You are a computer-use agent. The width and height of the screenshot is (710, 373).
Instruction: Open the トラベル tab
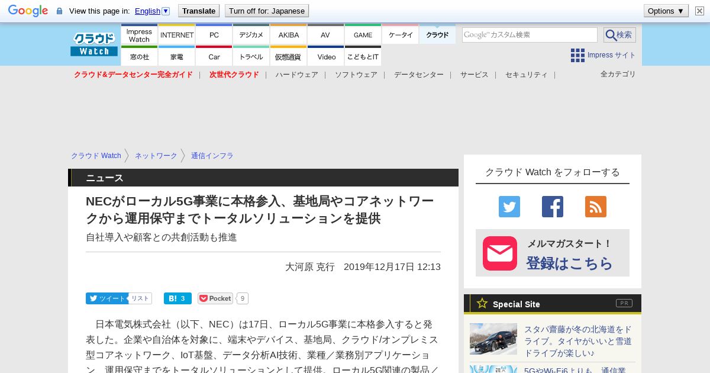tap(251, 56)
